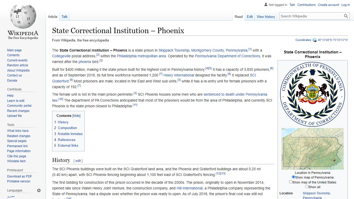The image size is (354, 199).
Task: Click the Log in link
Action: [x=345, y=5]
